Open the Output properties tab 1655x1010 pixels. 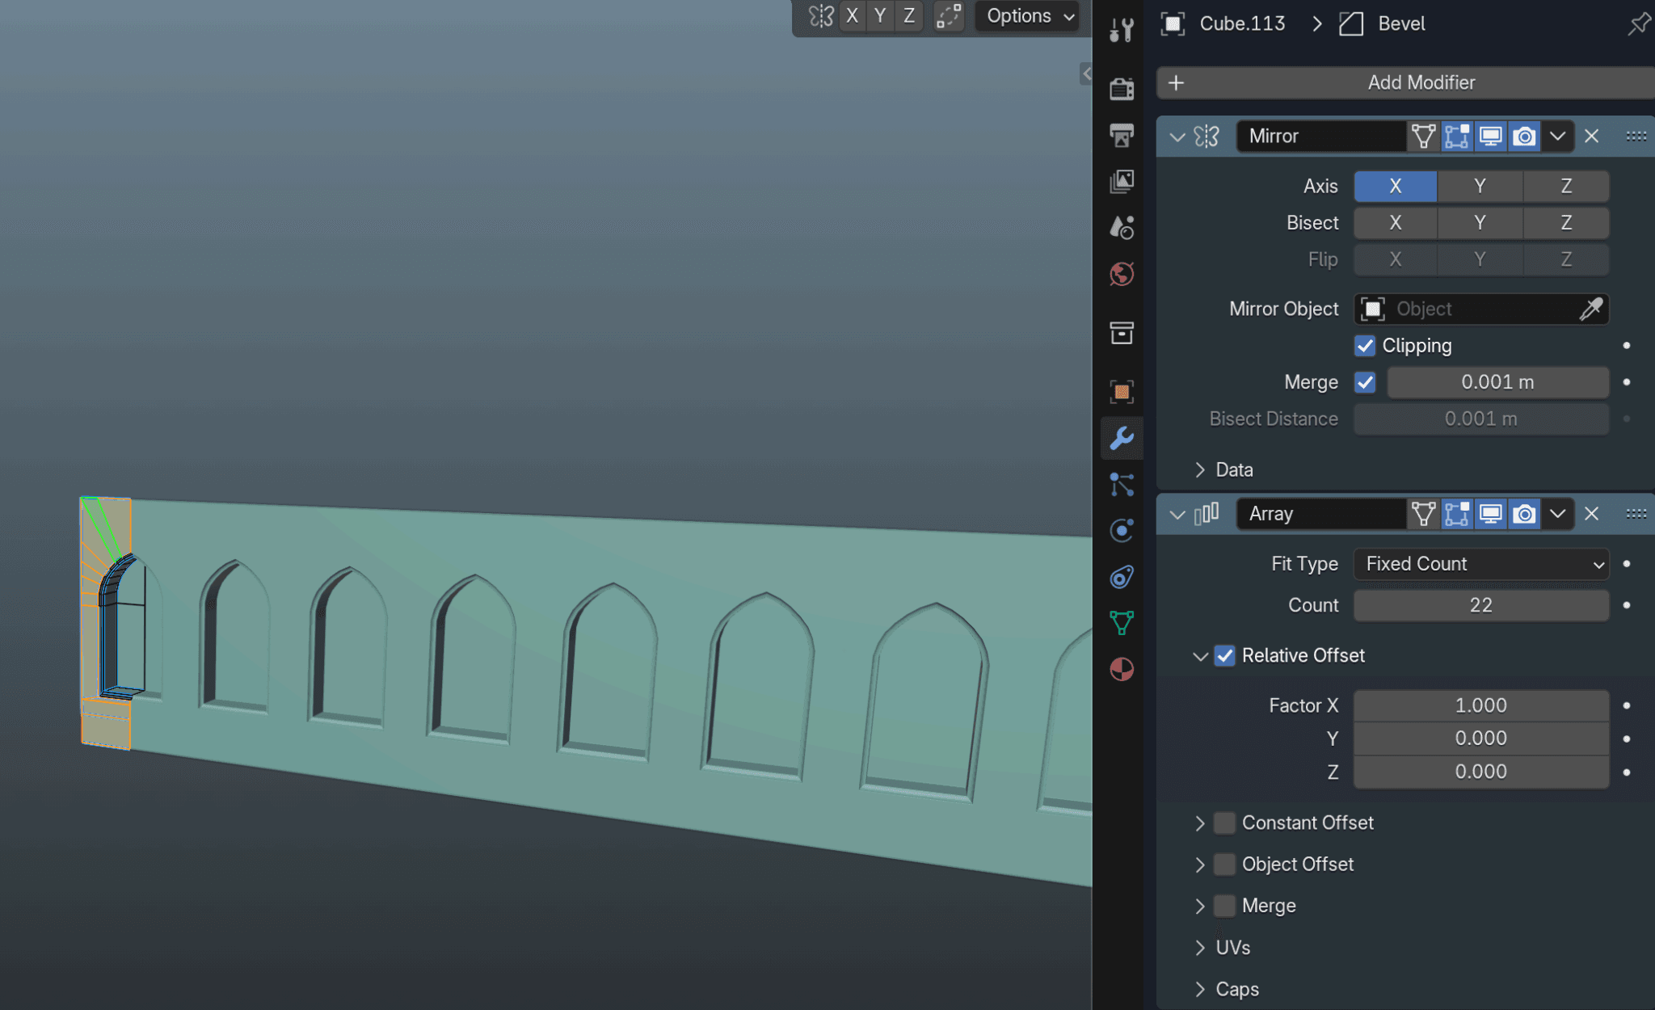(1122, 135)
